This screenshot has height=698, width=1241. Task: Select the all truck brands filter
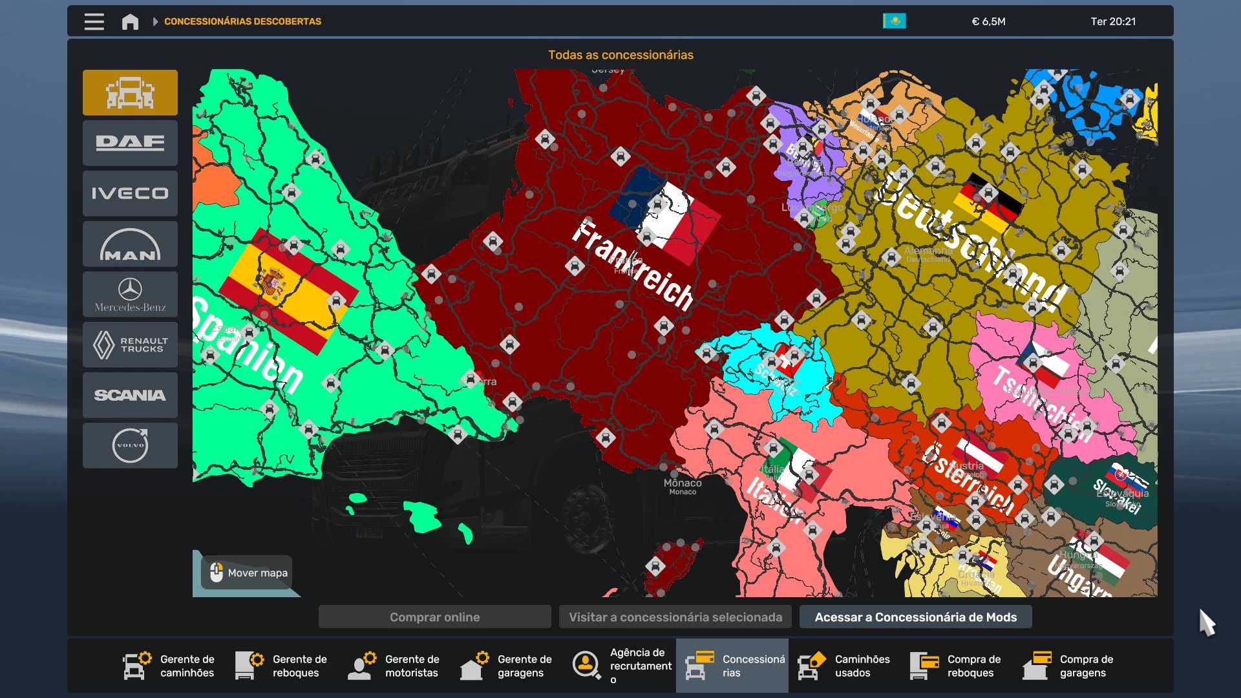point(130,92)
